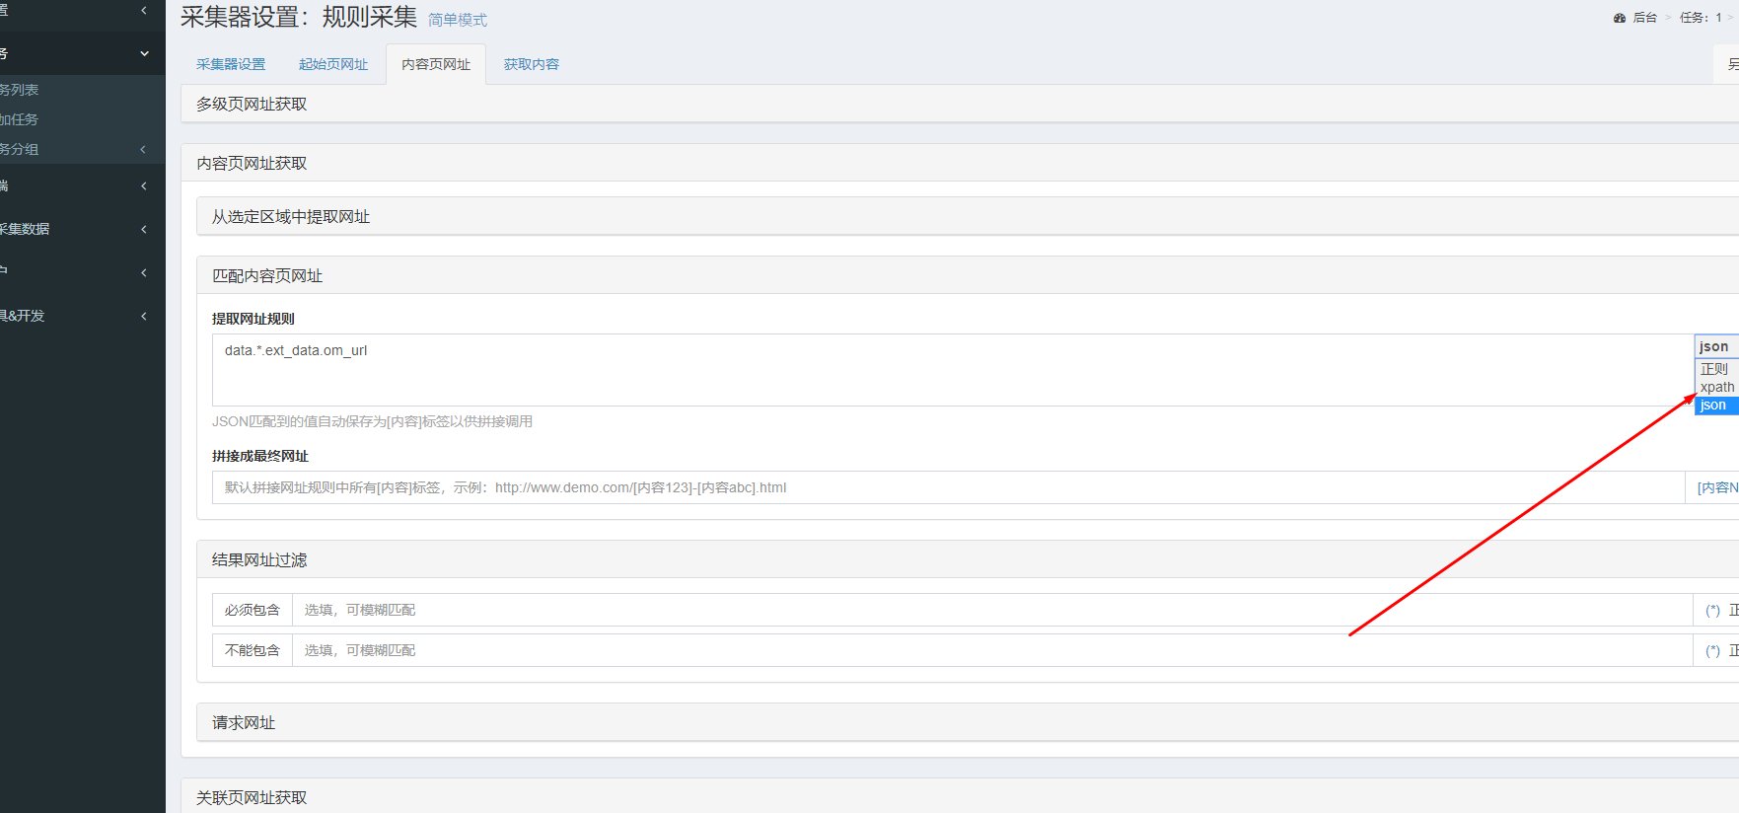Click the 简单模式 link
This screenshot has height=813, width=1739.
pos(458,20)
